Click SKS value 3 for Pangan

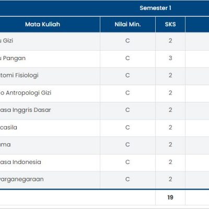(x=170, y=58)
